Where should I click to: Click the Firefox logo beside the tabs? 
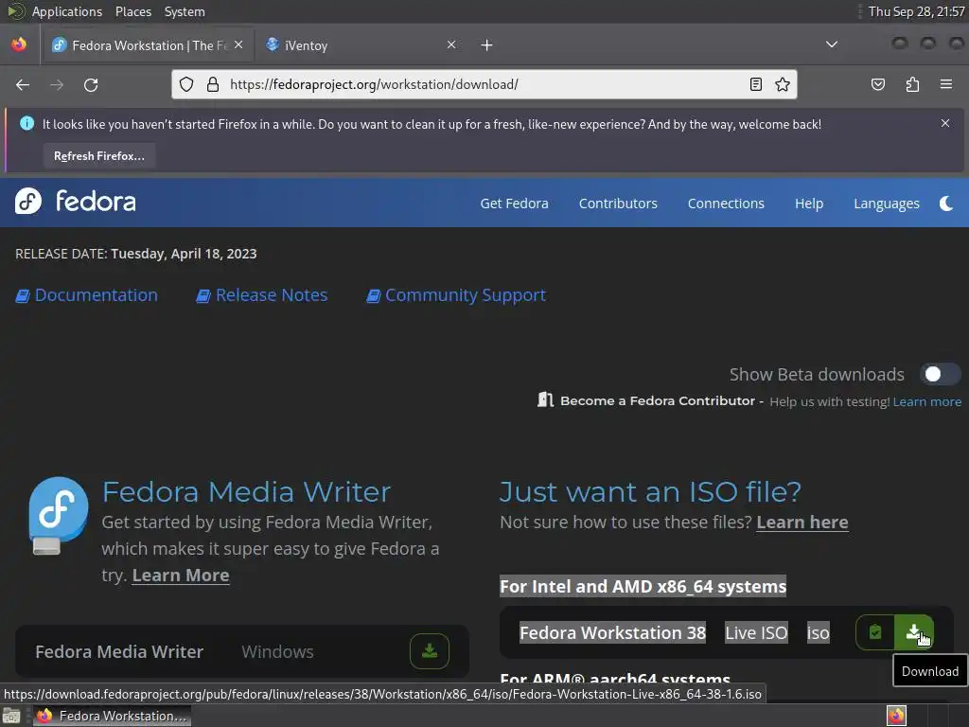click(19, 44)
